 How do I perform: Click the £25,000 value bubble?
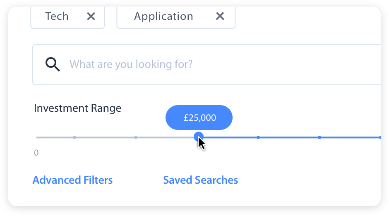pos(199,118)
